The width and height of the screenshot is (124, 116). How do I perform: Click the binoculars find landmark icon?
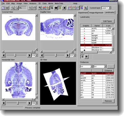[x=87, y=57]
